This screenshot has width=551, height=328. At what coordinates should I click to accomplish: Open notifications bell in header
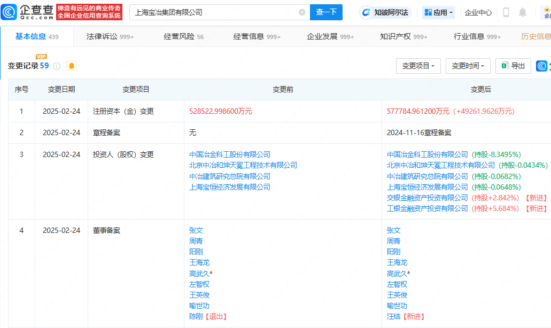tap(523, 12)
